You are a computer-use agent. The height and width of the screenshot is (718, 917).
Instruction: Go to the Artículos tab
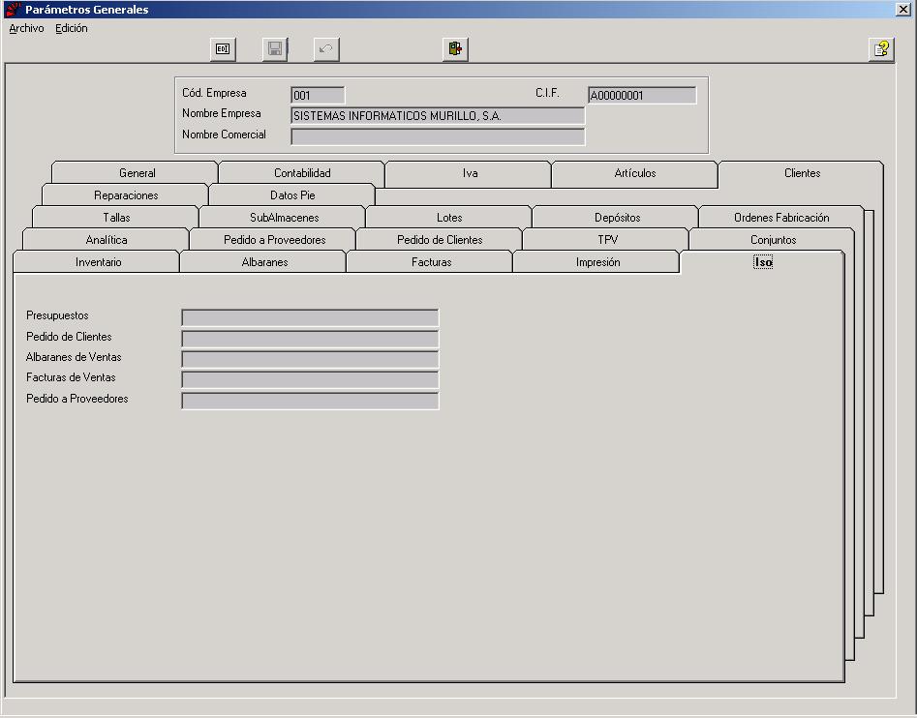635,173
